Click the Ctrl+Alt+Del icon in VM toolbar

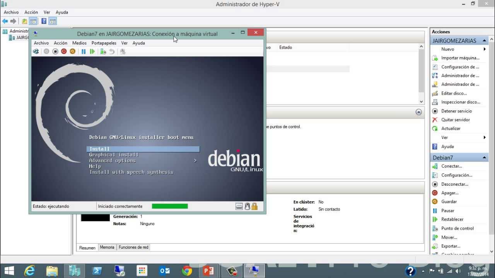coord(36,51)
